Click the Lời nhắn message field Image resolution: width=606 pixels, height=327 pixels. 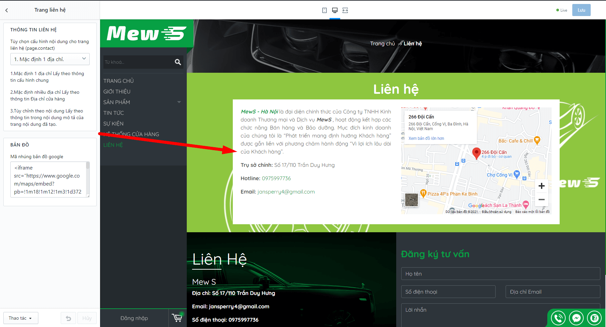click(x=501, y=315)
